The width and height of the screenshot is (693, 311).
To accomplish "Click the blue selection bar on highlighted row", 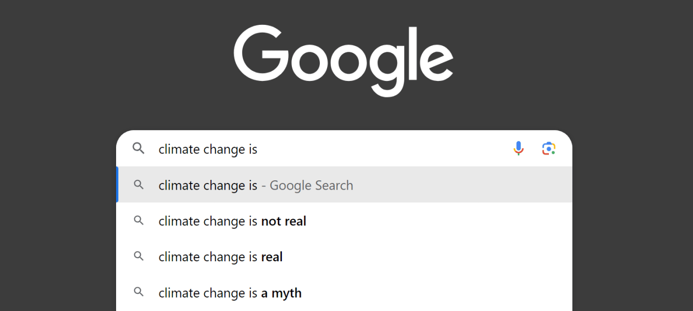I will click(117, 185).
